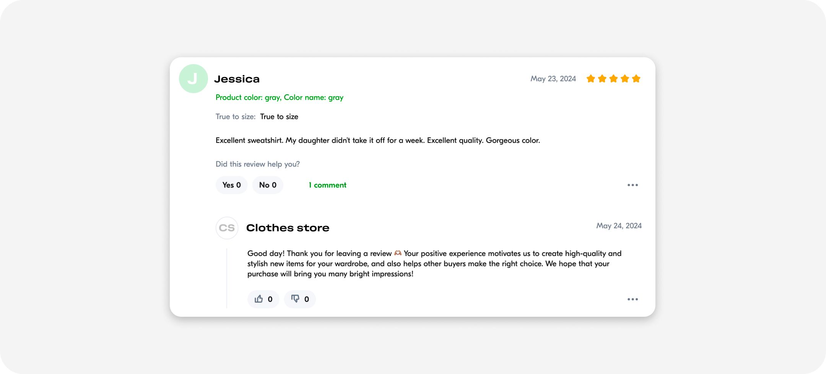
Task: Click the May 24, 2024 reply date
Action: coord(619,226)
